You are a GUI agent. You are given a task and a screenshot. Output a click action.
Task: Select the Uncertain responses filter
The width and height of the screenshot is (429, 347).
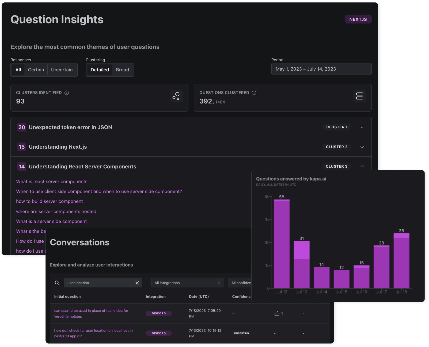62,70
